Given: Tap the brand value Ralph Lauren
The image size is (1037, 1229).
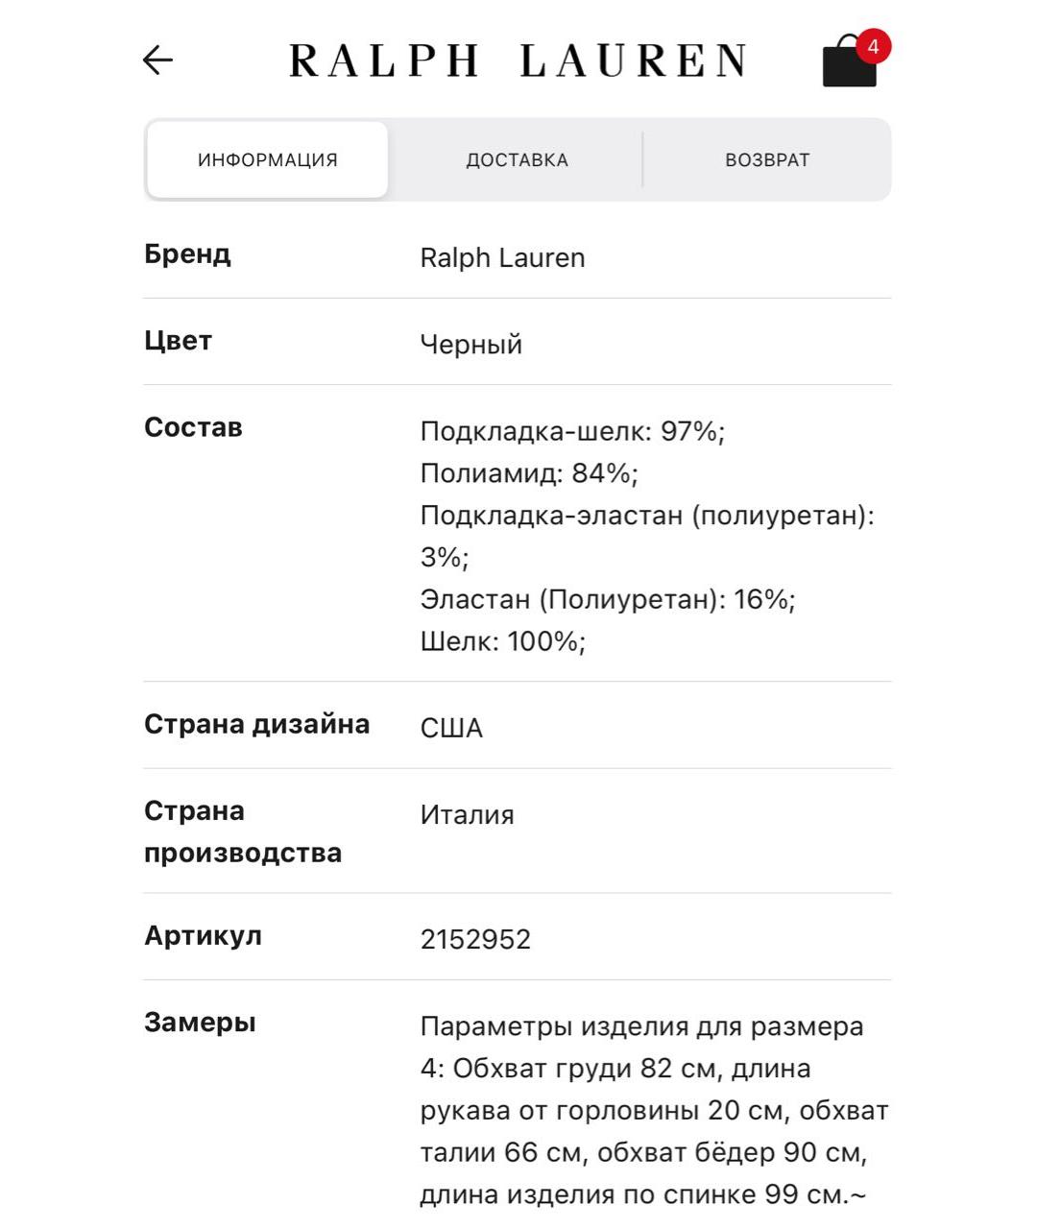Looking at the screenshot, I should tap(502, 257).
